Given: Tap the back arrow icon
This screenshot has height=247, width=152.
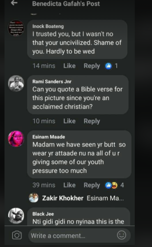Looking at the screenshot, I should [x=14, y=3].
